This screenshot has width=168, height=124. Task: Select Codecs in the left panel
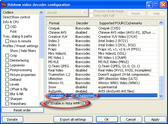pos(8,12)
